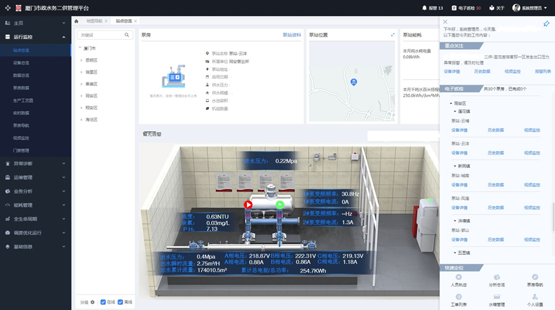The image size is (555, 310).
Task: Click 报警列表 link in 重点关注 section
Action: [542, 72]
